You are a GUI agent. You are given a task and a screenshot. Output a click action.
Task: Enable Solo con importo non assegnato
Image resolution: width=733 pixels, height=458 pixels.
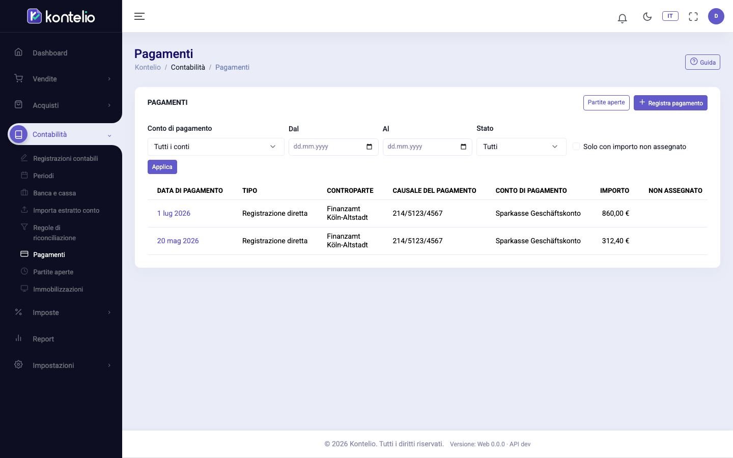(576, 147)
